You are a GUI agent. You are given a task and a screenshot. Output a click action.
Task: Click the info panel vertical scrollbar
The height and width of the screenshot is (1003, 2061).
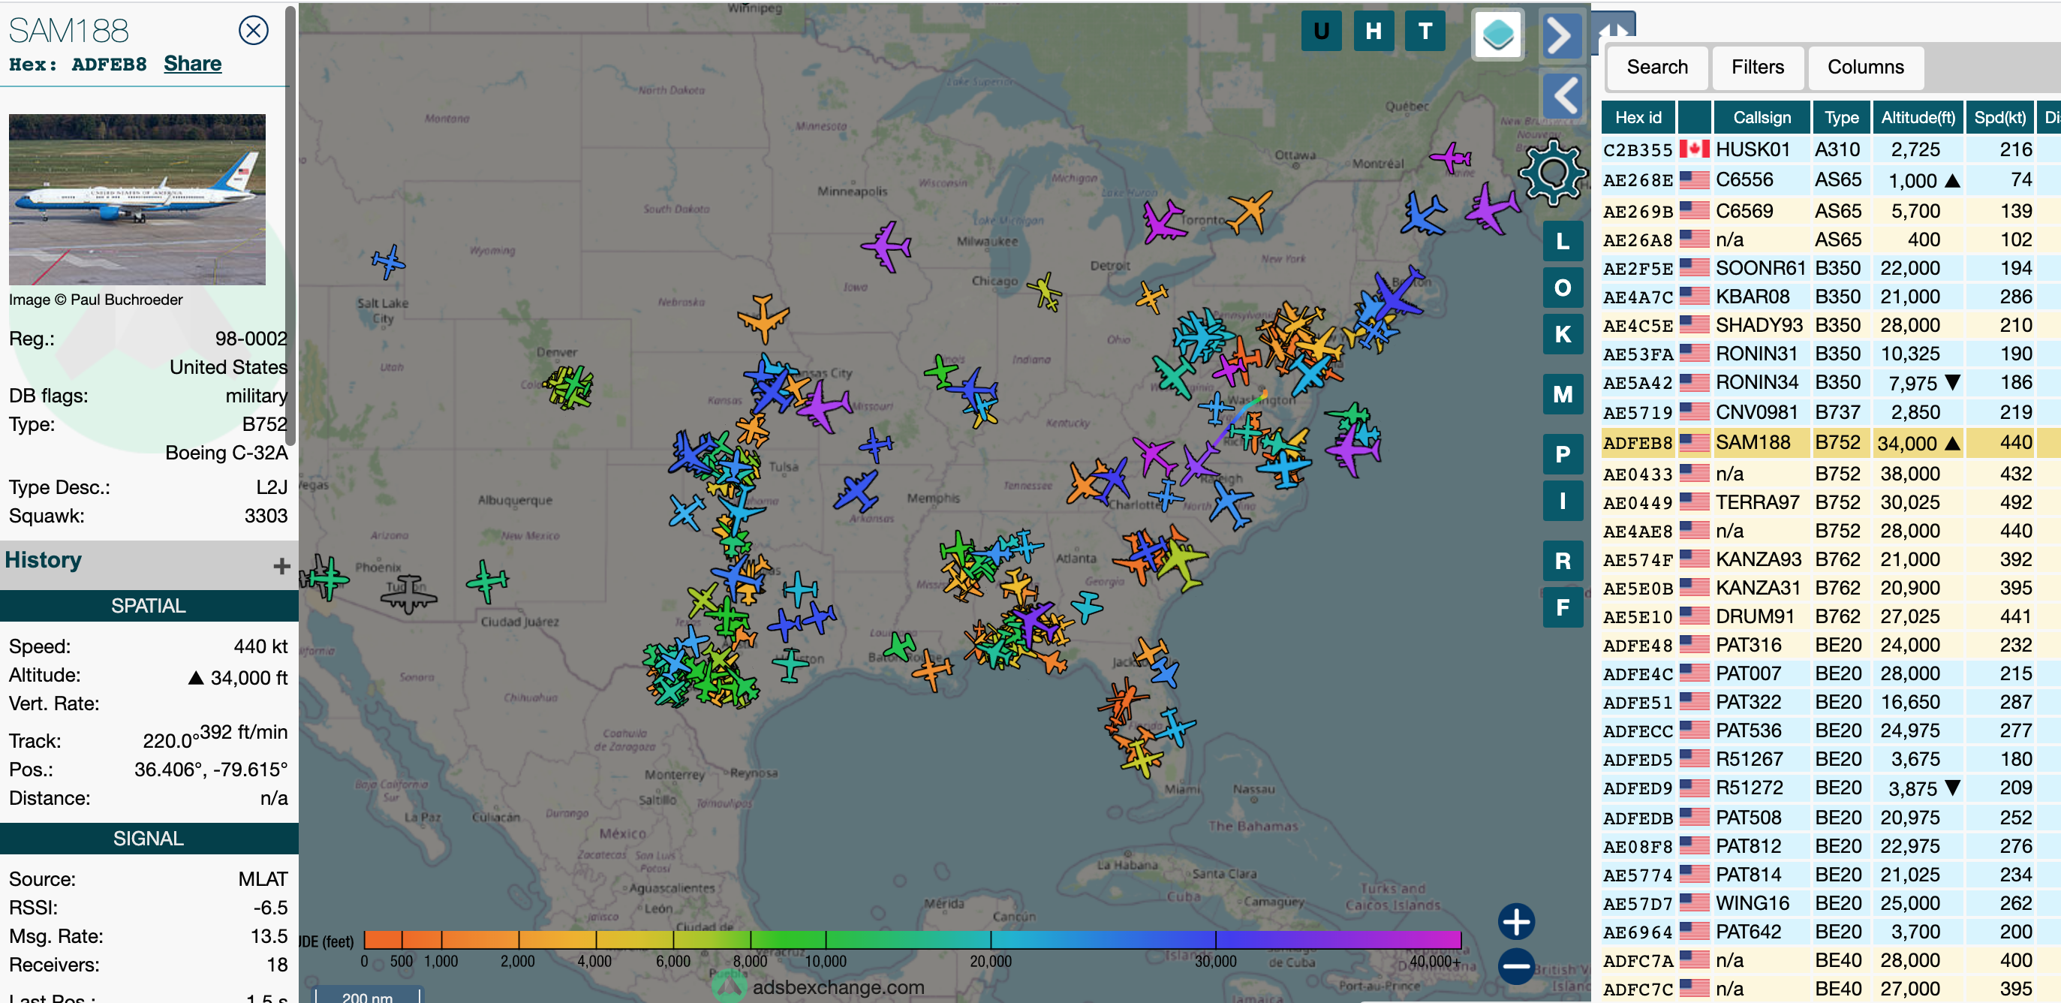tap(291, 224)
